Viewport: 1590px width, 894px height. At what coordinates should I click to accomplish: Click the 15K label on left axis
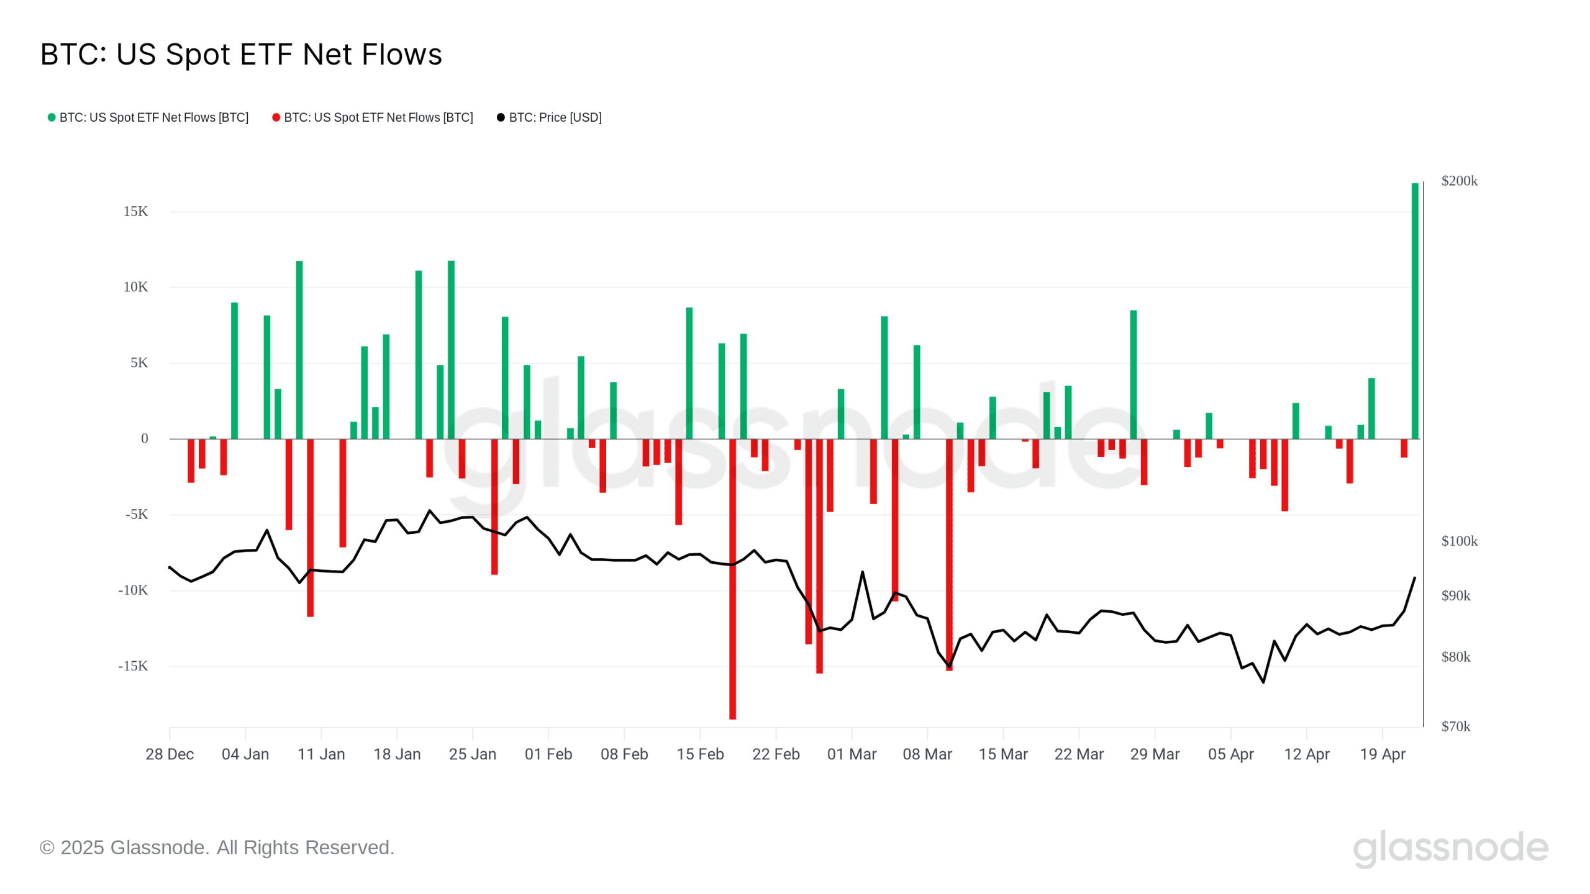[x=135, y=212]
